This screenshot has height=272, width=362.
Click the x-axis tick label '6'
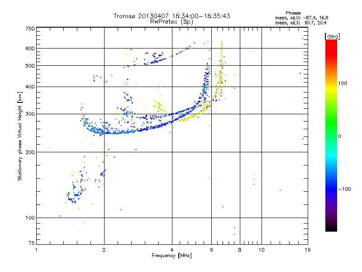(x=211, y=250)
